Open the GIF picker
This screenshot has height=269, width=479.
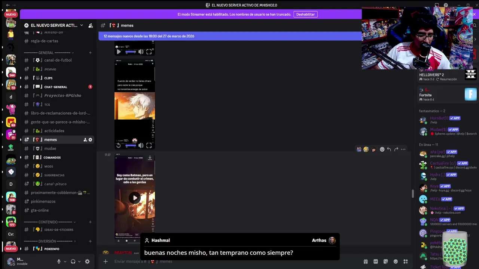click(376, 262)
